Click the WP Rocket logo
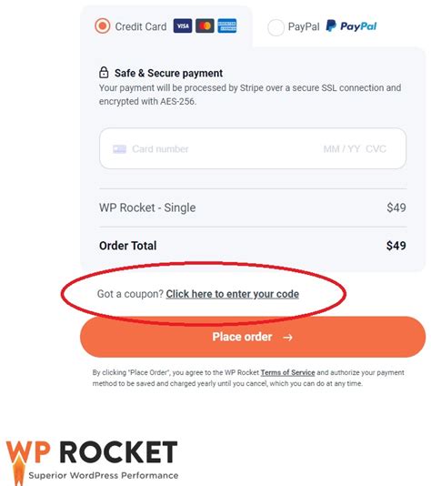The height and width of the screenshot is (486, 431). [92, 461]
